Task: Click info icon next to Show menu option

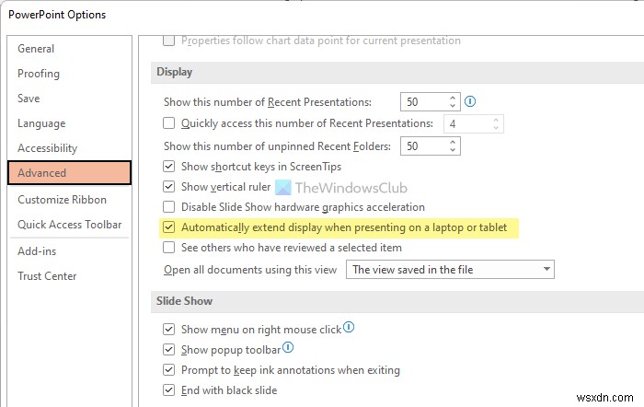Action: [349, 328]
